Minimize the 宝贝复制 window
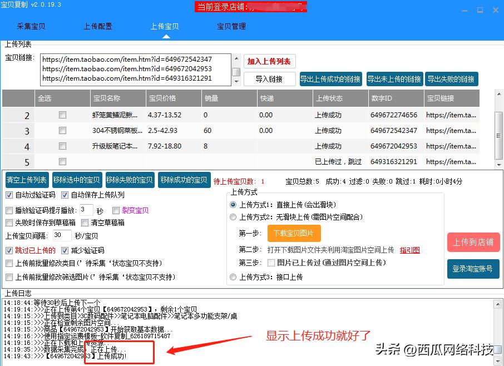Screen dimensions: 504x366 click(x=465, y=10)
